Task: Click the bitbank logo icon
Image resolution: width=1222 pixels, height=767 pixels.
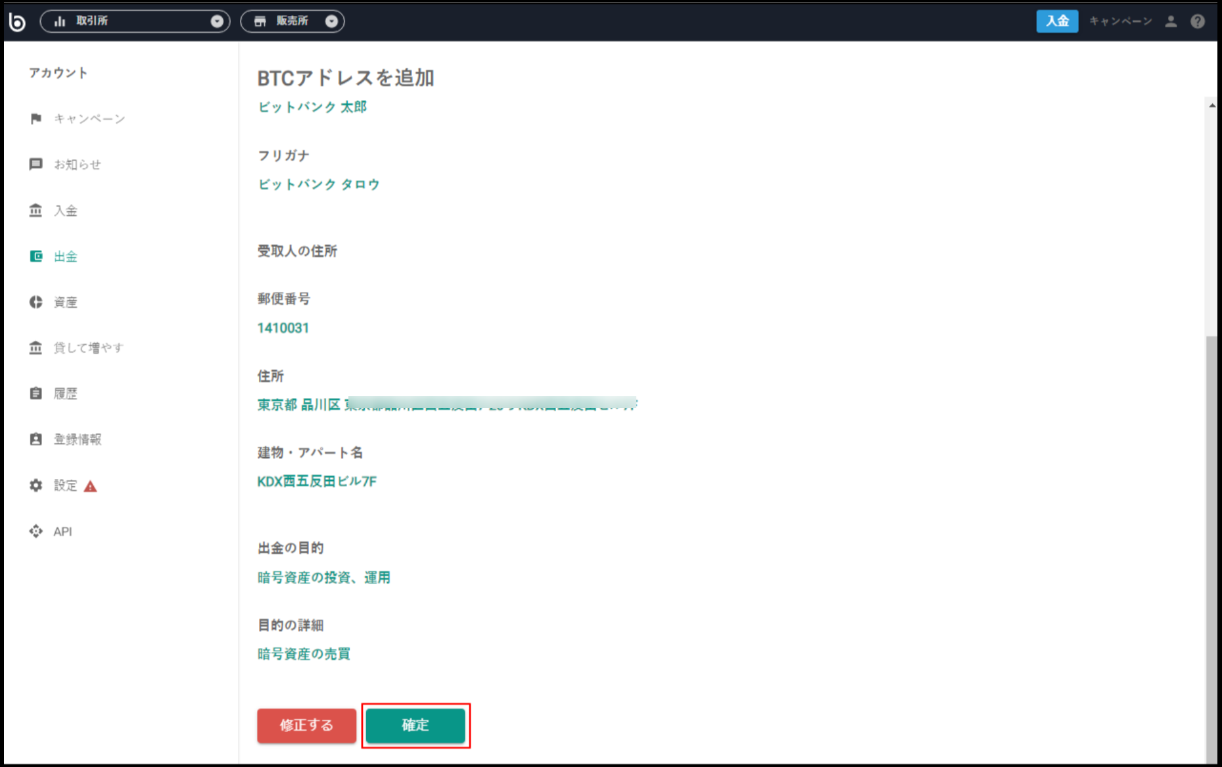Action: point(18,21)
